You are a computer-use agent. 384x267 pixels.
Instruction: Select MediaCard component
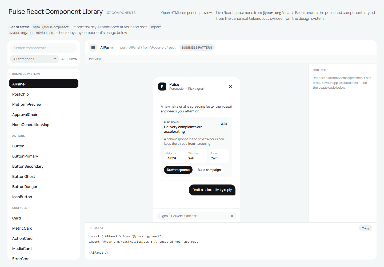click(44, 249)
